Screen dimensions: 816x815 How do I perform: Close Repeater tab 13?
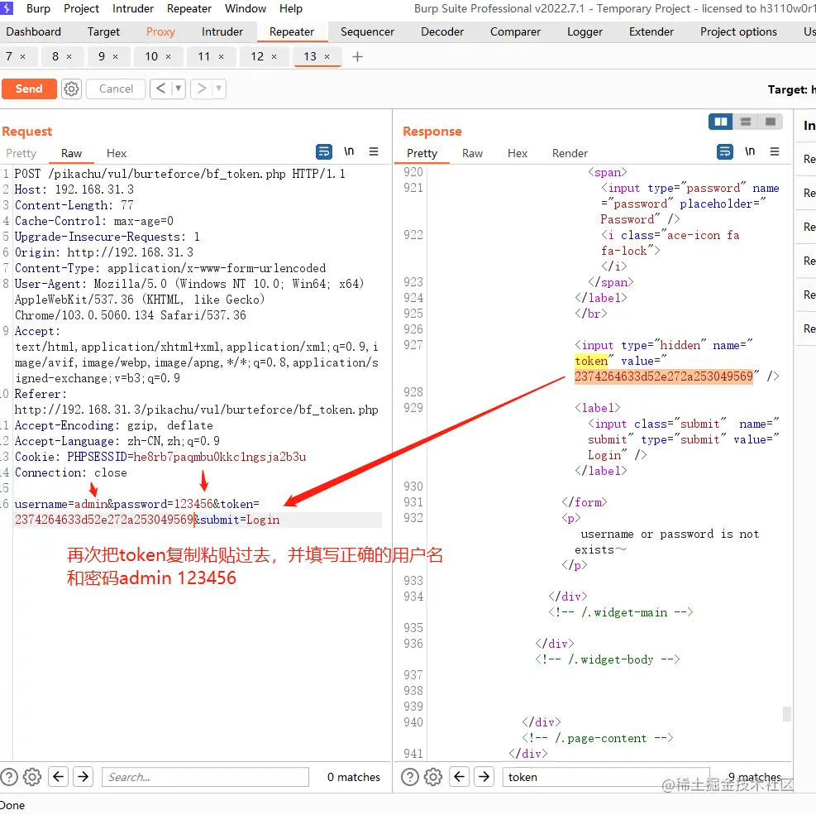click(327, 57)
